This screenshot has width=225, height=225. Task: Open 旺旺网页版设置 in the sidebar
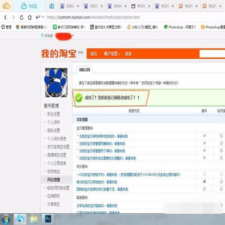[x=58, y=188]
